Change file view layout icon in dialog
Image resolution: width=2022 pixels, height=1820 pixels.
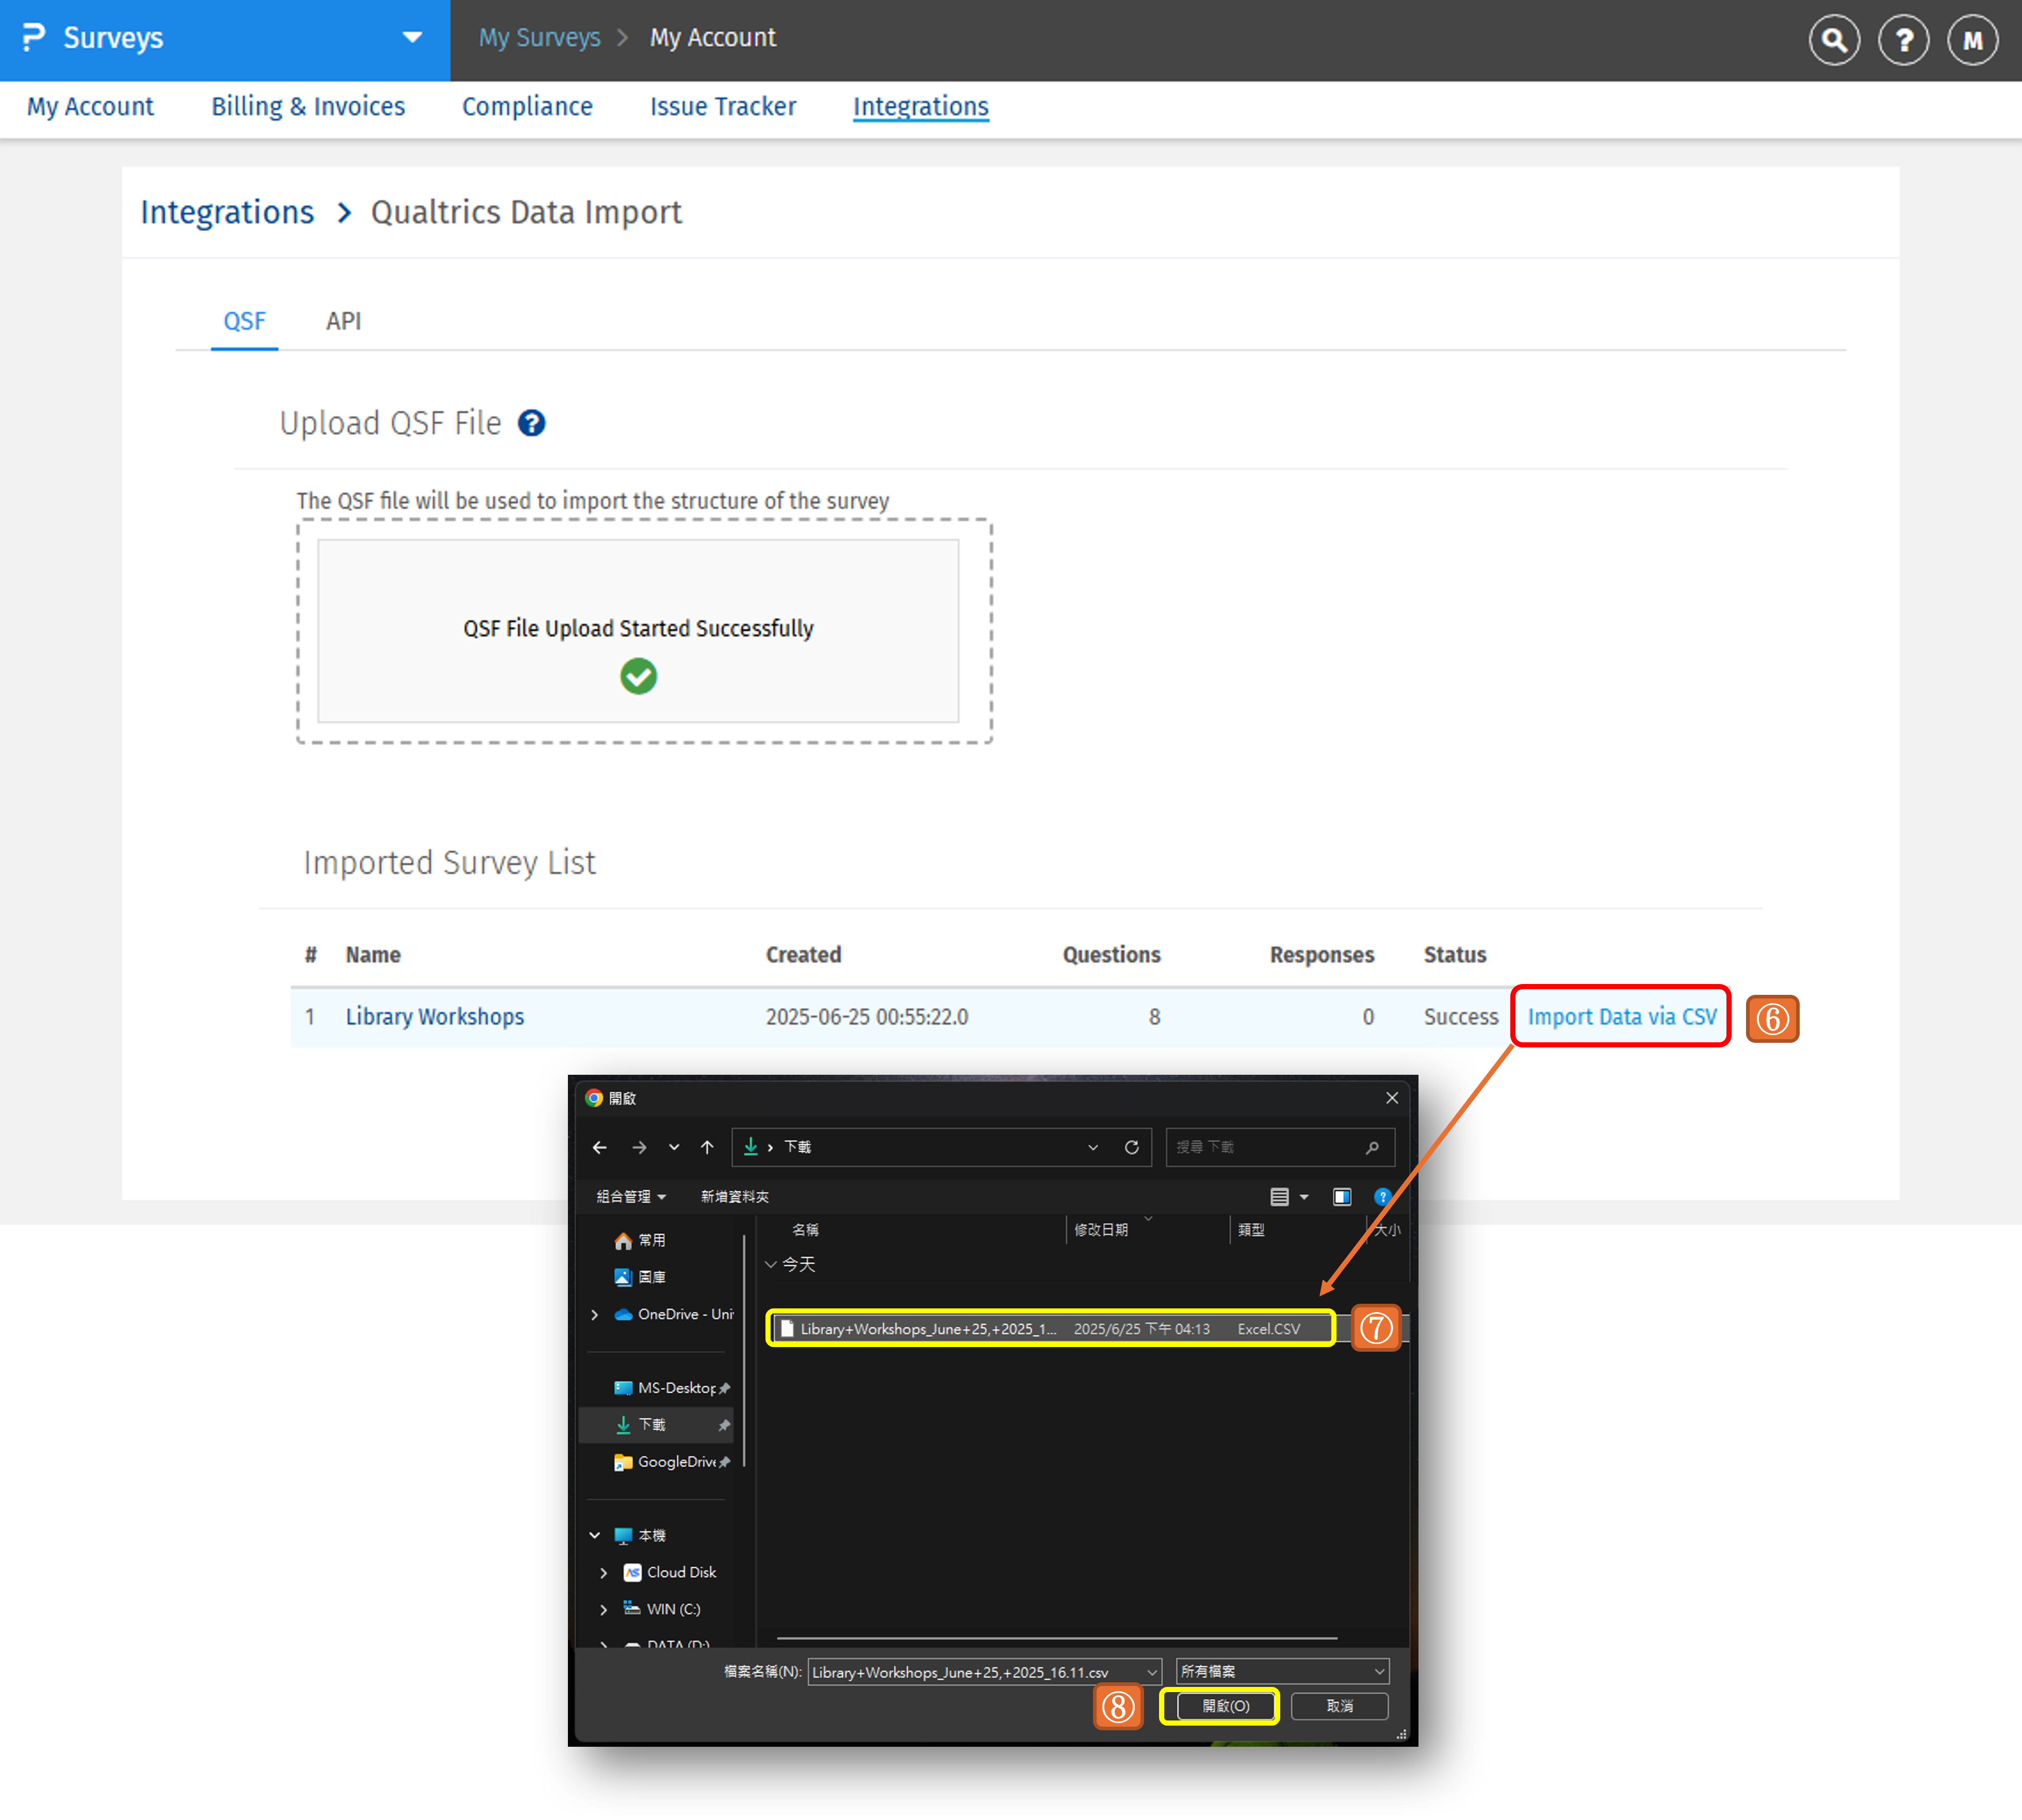[x=1279, y=1197]
